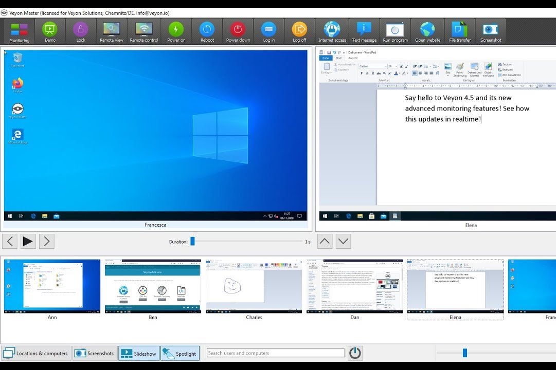Click the Demo toolbar icon
556x370 pixels.
point(50,31)
